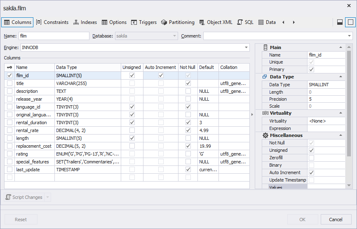Click the Virtuality section icon
This screenshot has height=229, width=357.
(x=265, y=113)
